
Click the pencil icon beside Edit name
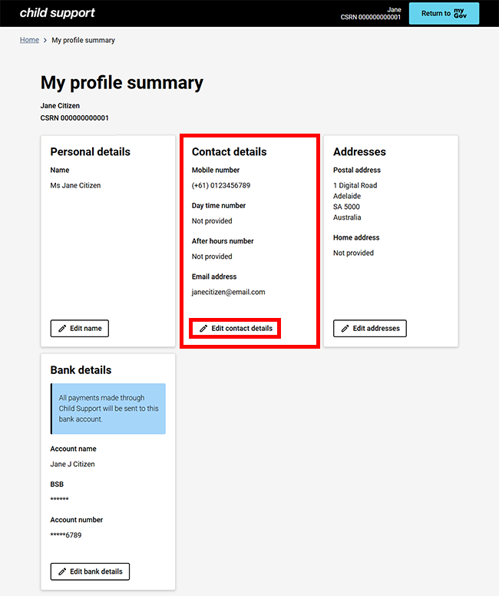click(x=62, y=329)
